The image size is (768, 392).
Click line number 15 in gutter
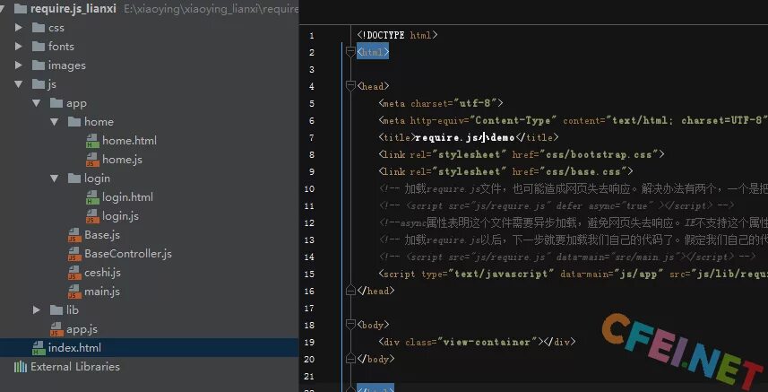coord(309,274)
